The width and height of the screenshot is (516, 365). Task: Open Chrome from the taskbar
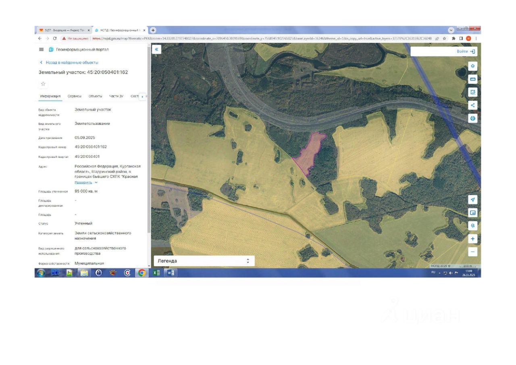[x=141, y=273]
